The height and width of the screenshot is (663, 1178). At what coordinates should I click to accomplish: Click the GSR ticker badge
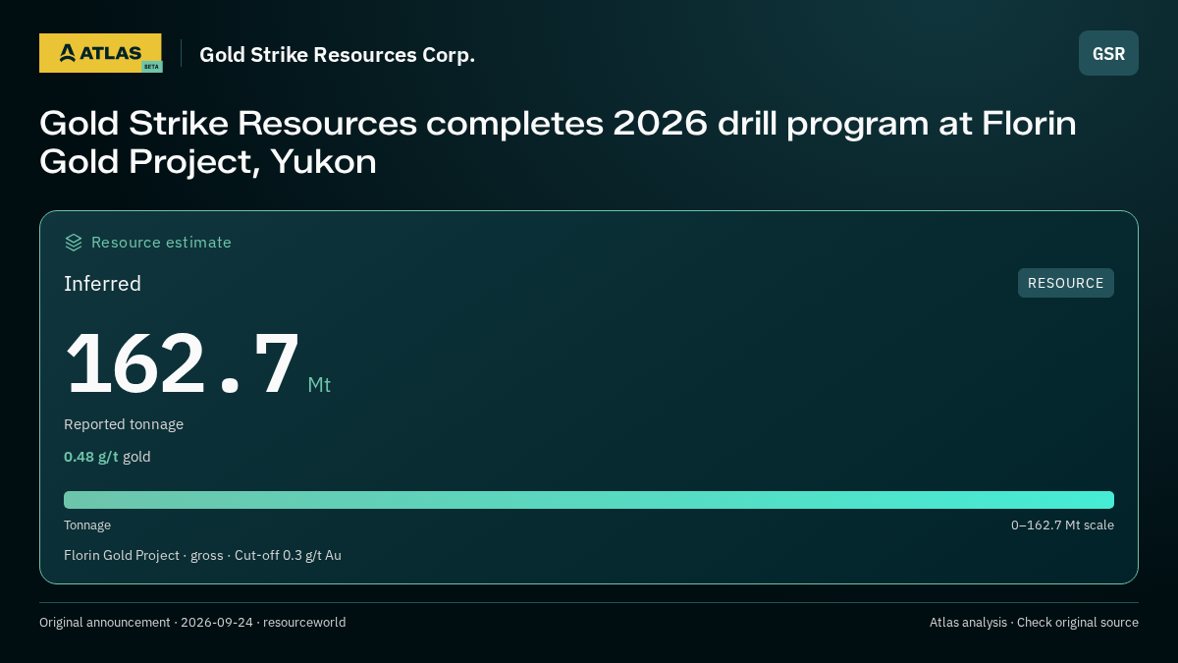[x=1108, y=53]
